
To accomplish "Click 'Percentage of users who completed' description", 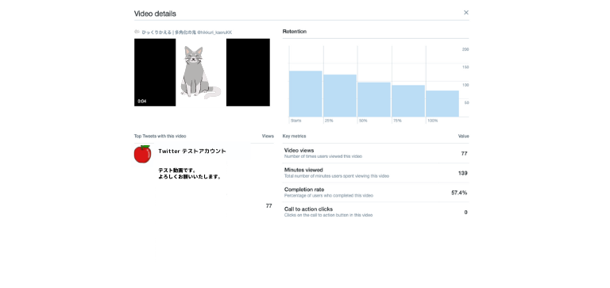I will click(328, 195).
